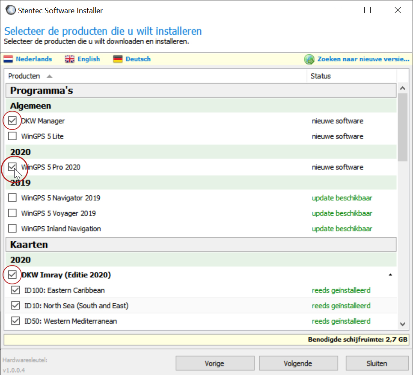Select the Algemeen subgroup header

point(201,106)
